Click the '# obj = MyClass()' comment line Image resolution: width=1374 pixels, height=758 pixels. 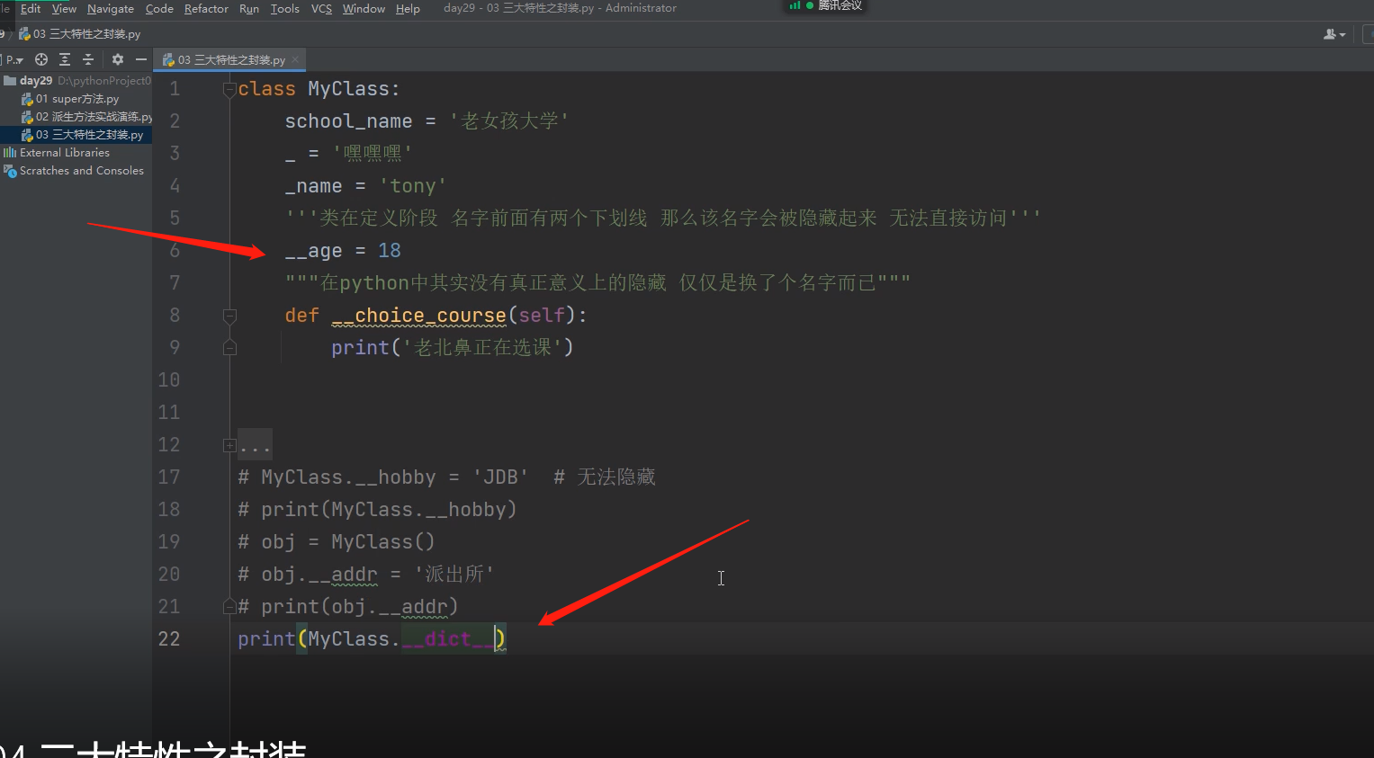(x=337, y=542)
